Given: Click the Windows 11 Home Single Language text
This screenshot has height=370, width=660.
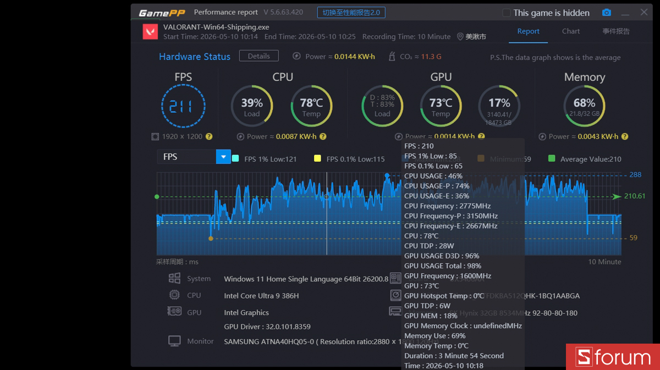Looking at the screenshot, I should pyautogui.click(x=306, y=279).
